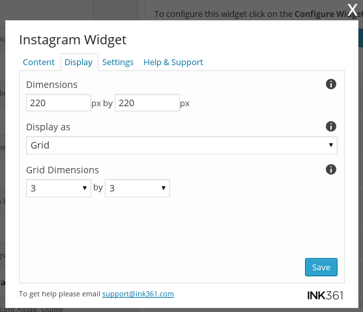Go to Help & Support tab
Image resolution: width=363 pixels, height=312 pixels.
click(x=173, y=63)
